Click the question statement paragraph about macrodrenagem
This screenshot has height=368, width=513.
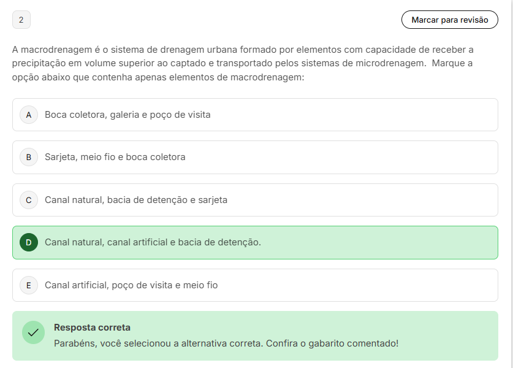click(243, 63)
